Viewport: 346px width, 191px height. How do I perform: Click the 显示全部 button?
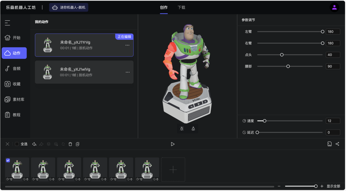click(333, 186)
